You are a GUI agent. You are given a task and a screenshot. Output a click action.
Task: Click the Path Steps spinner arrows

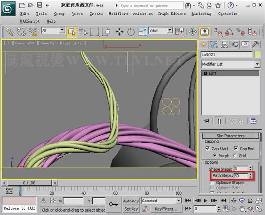pos(250,176)
